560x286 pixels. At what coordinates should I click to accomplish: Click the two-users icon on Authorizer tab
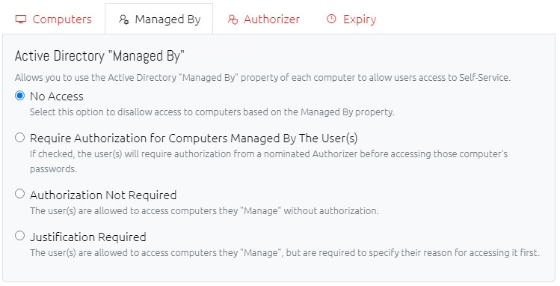[x=233, y=19]
